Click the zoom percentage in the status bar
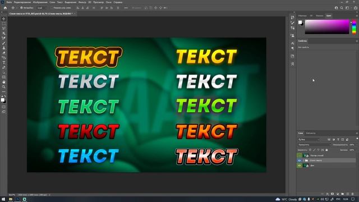Viewport: 359px width, 202px height. pos(12,195)
